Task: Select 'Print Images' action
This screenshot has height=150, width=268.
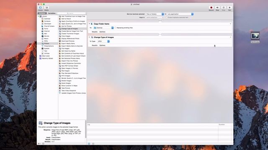Action: point(66,76)
